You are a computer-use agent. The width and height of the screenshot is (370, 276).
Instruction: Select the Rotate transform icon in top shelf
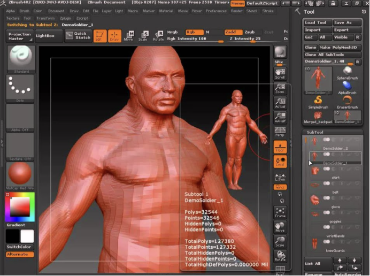(158, 36)
